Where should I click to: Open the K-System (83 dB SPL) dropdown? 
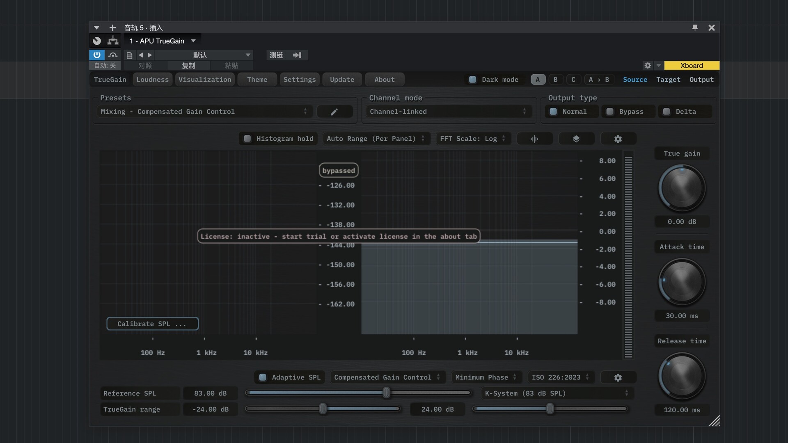pyautogui.click(x=557, y=393)
